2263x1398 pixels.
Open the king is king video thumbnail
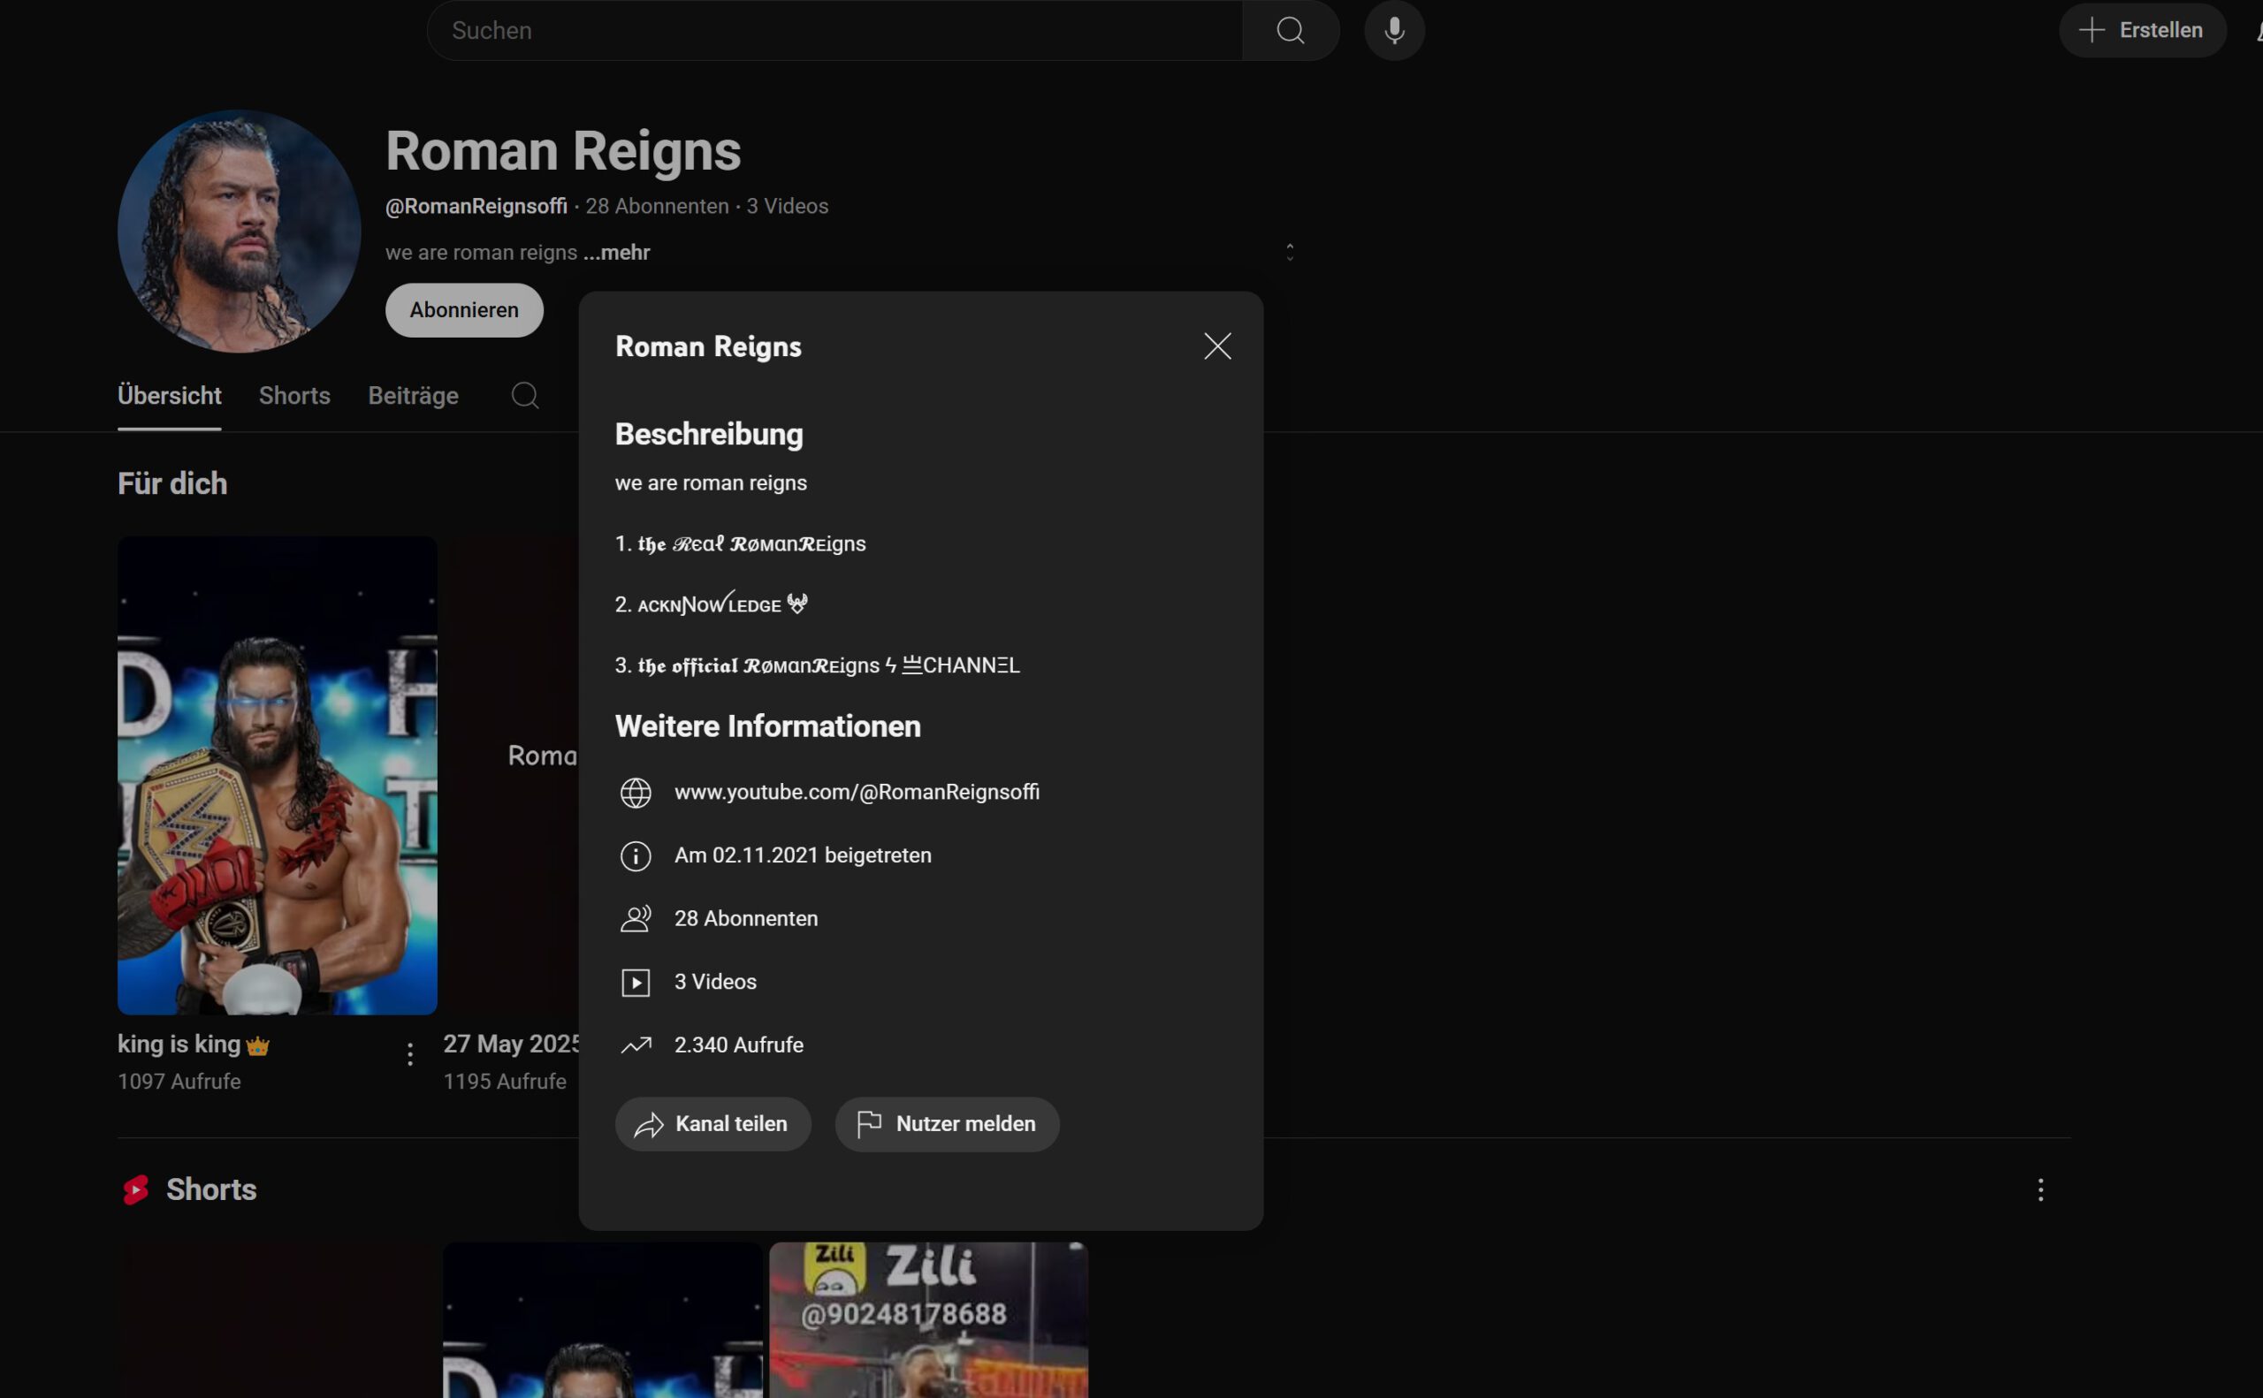point(278,775)
